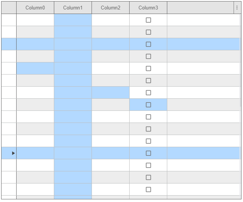Tick checkbox in last fully visible row

[148, 190]
